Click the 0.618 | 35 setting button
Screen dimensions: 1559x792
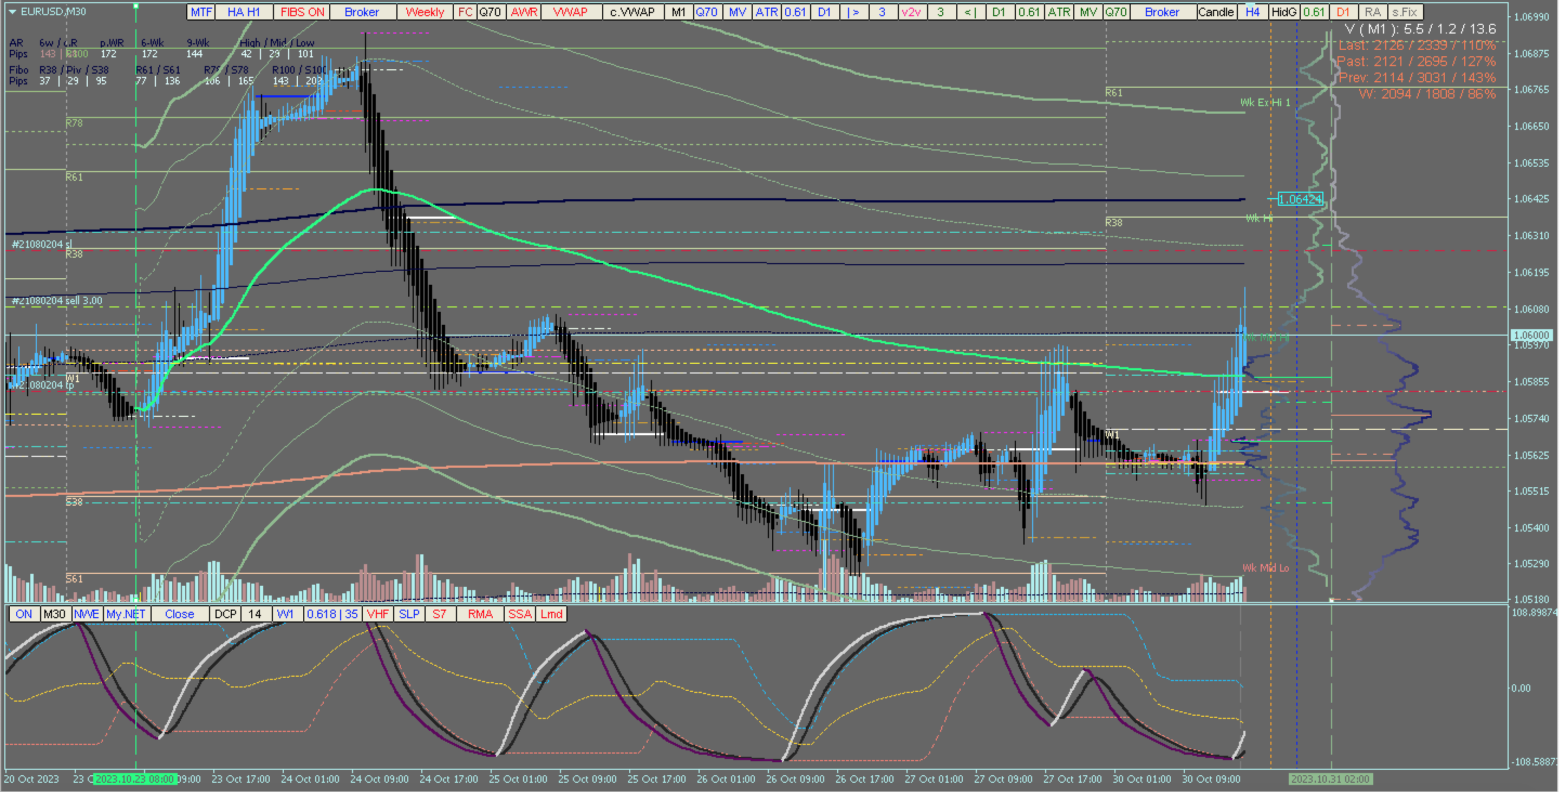(x=332, y=614)
